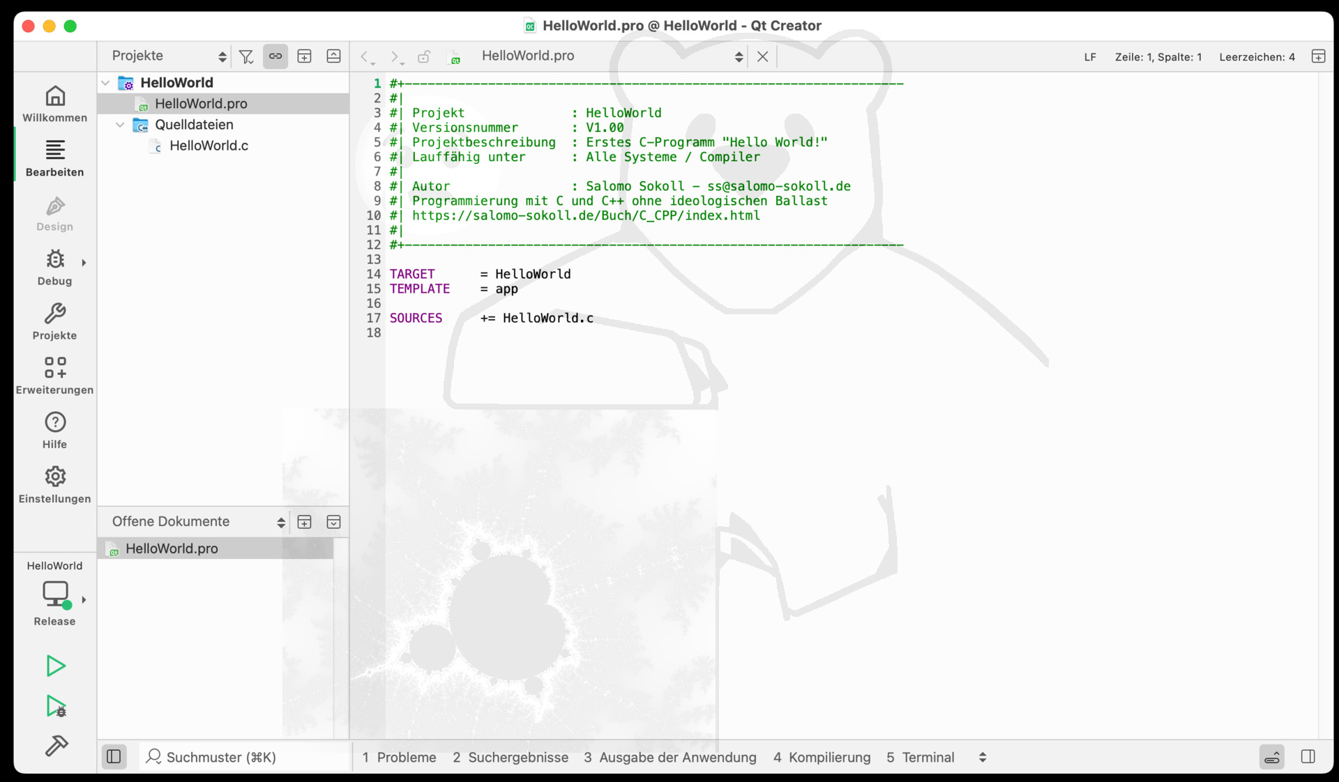Open the Einstellungen settings gear
Screen dimensions: 1339x782
54,485
